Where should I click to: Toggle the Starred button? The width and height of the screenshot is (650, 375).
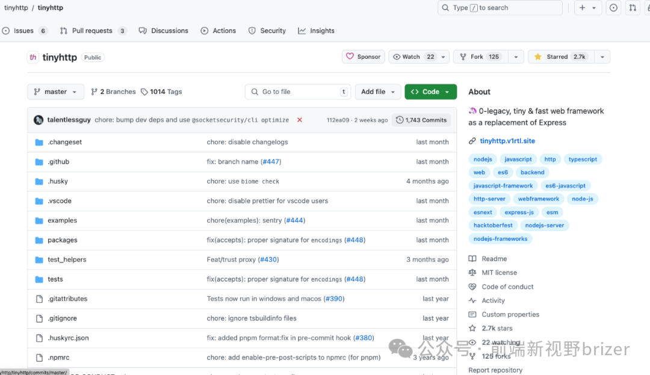(562, 57)
